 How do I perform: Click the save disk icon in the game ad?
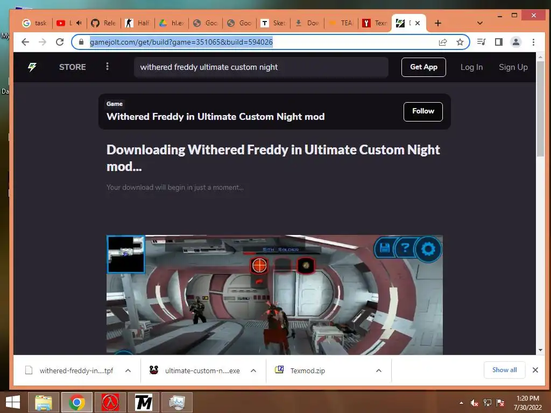[x=384, y=248]
